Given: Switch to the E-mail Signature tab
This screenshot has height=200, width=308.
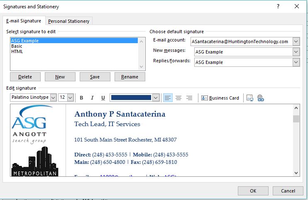Looking at the screenshot, I should (24, 21).
